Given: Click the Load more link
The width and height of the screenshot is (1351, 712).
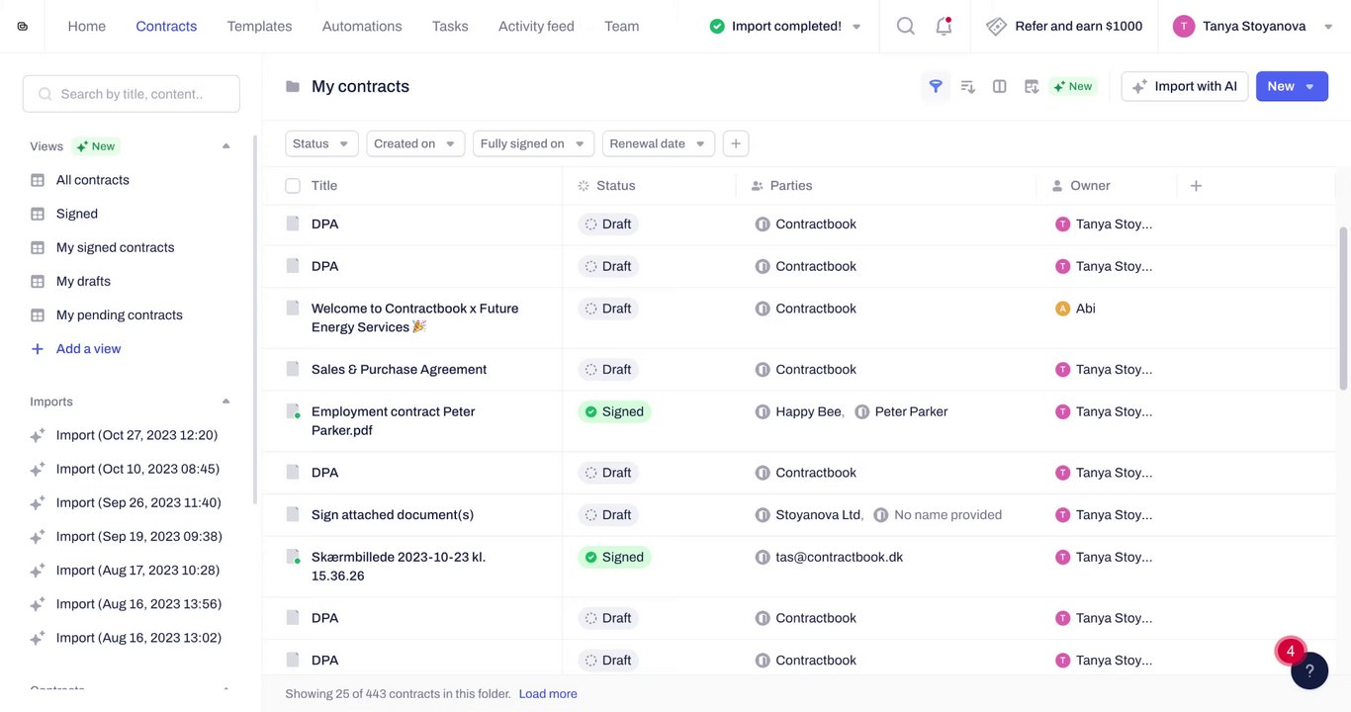Looking at the screenshot, I should tap(548, 694).
